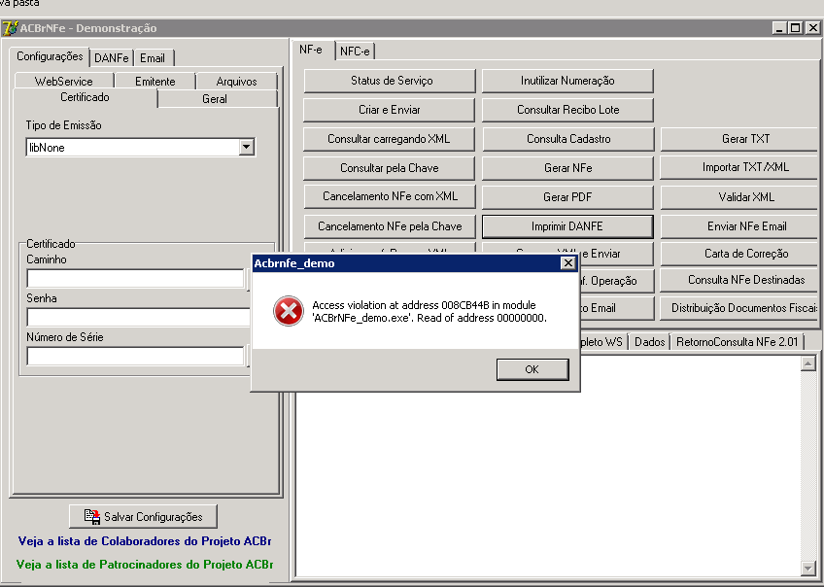The height and width of the screenshot is (587, 824).
Task: Open the Tipo de Emissão dropdown
Action: (x=247, y=147)
